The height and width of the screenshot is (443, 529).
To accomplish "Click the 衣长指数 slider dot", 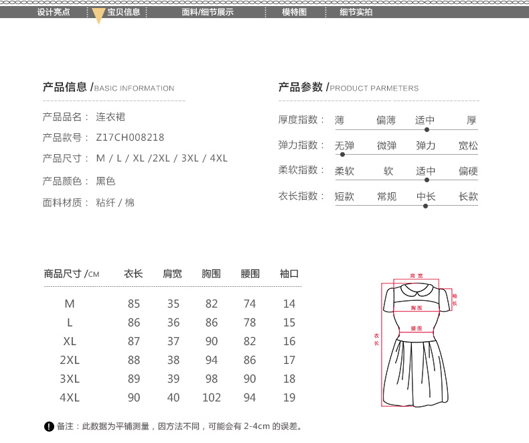I will coord(425,206).
